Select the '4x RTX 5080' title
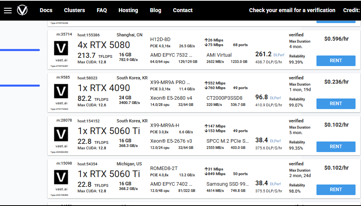The height and width of the screenshot is (206, 361). click(104, 45)
